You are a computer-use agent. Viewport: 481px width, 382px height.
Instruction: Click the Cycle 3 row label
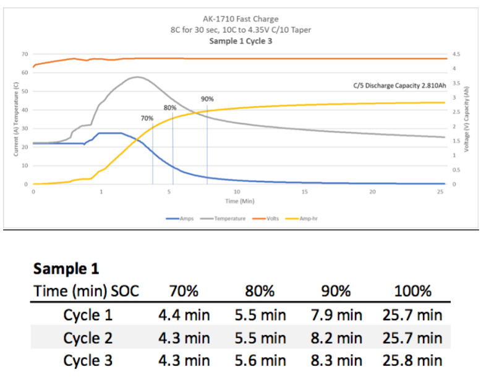[x=88, y=360]
